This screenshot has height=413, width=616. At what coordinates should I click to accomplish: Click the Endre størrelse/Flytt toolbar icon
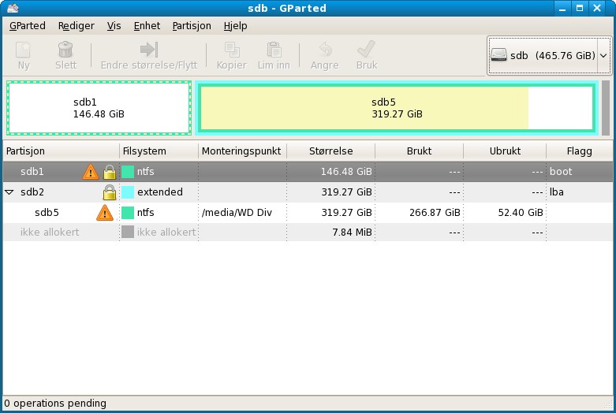coord(149,50)
